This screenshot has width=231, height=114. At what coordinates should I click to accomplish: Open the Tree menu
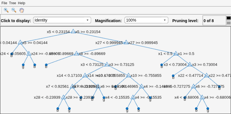pos(13,3)
